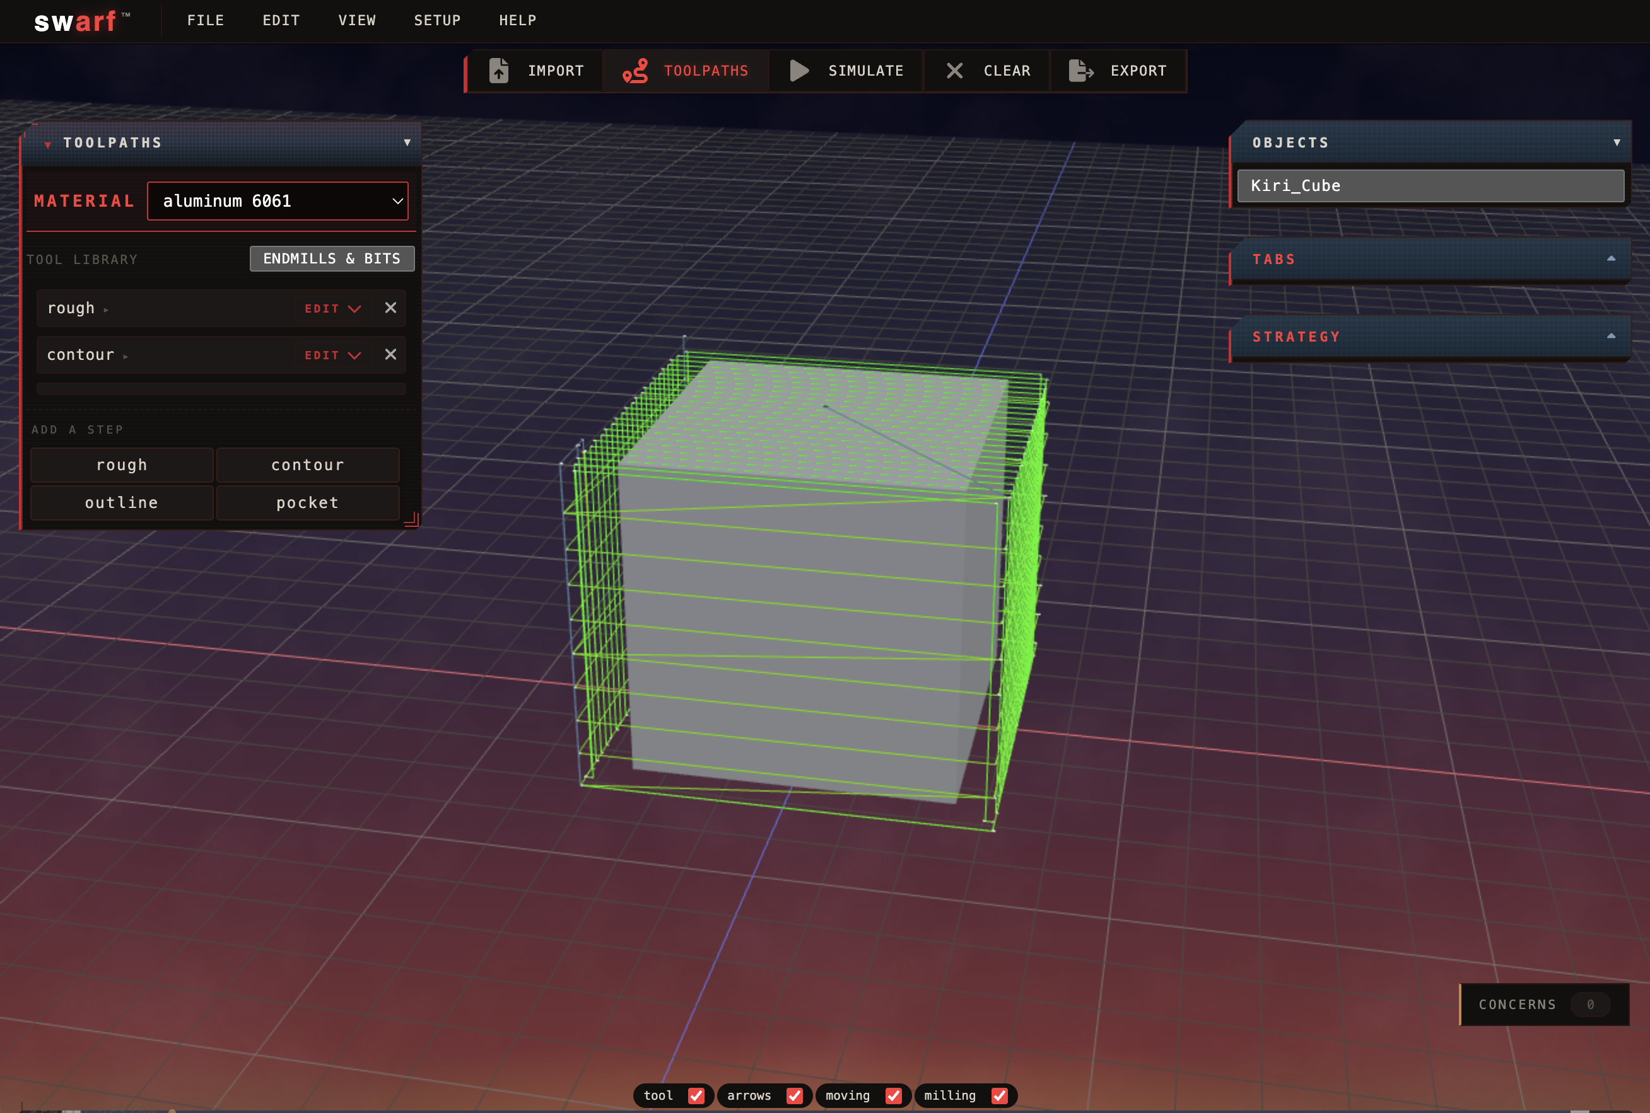
Task: Click the Import file icon
Action: (x=499, y=71)
